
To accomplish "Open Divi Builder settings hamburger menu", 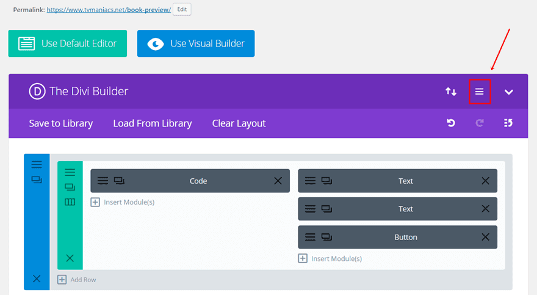I will pyautogui.click(x=480, y=92).
